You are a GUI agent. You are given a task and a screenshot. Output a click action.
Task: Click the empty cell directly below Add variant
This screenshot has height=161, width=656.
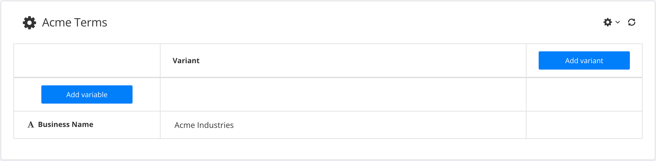click(584, 94)
